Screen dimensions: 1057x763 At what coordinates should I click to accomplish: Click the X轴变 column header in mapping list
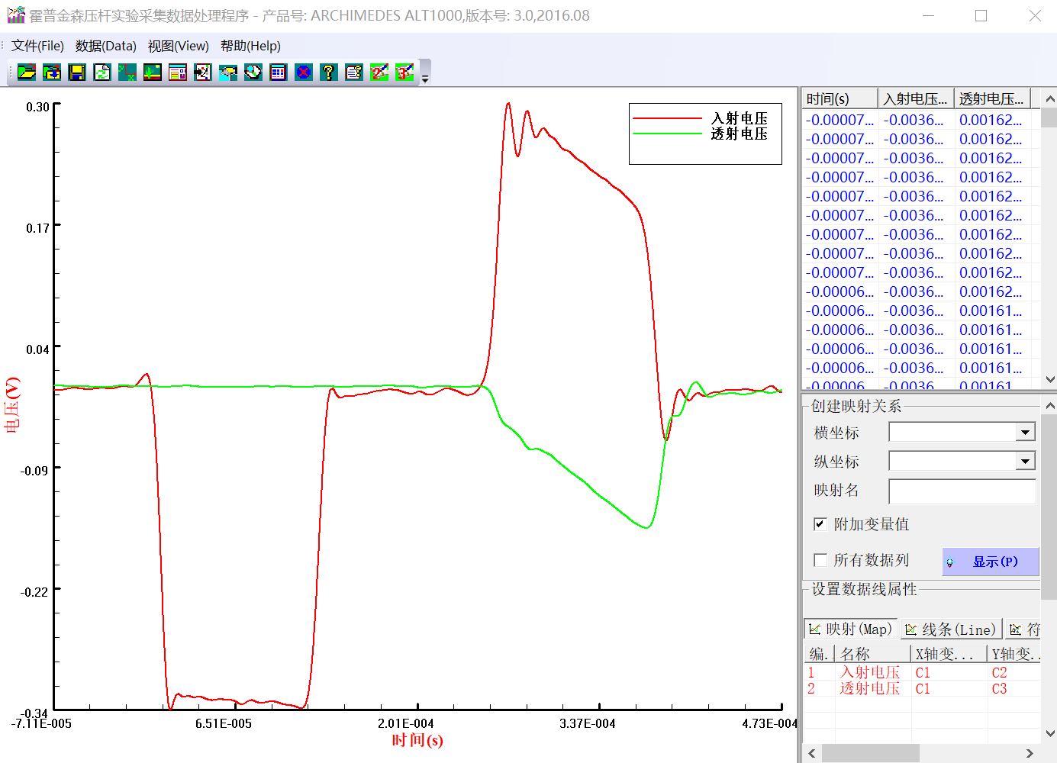click(x=949, y=654)
